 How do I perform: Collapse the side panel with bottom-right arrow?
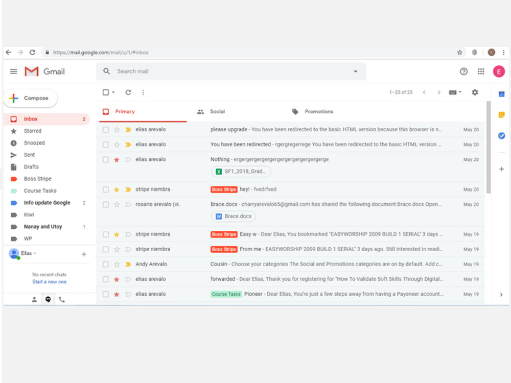coord(501,295)
